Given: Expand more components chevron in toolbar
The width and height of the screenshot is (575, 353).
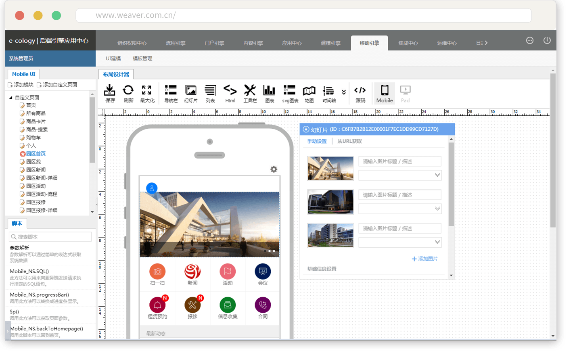Looking at the screenshot, I should point(344,92).
